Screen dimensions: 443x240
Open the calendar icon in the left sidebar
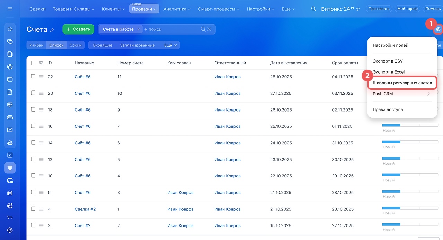coord(10,79)
